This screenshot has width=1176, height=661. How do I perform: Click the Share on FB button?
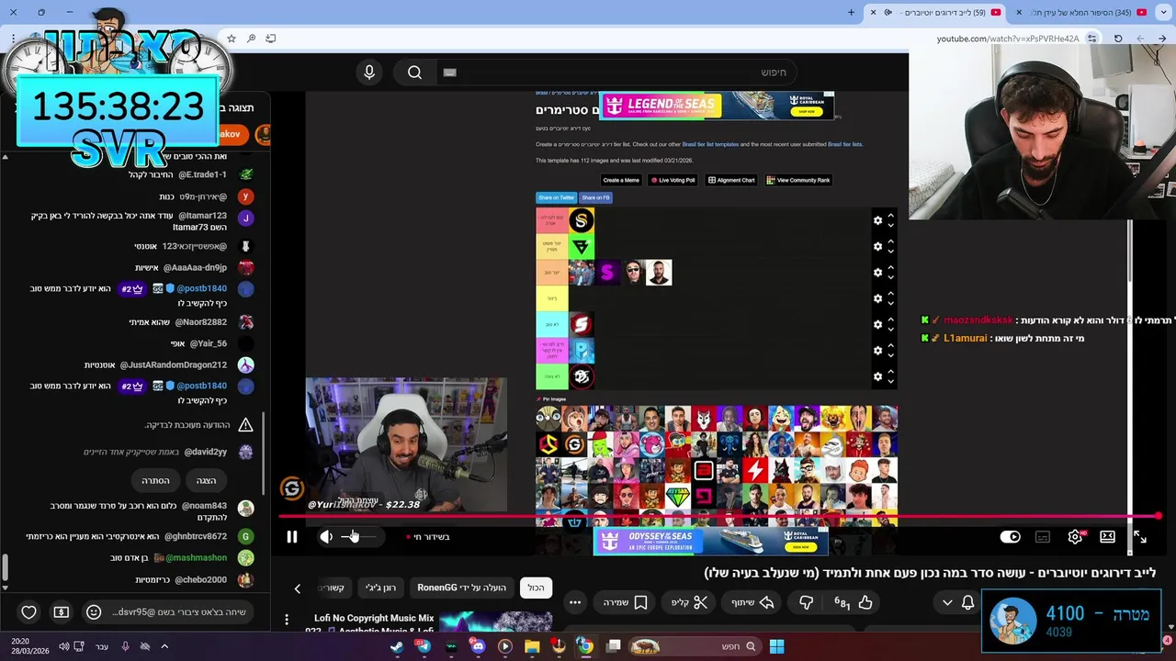click(595, 197)
